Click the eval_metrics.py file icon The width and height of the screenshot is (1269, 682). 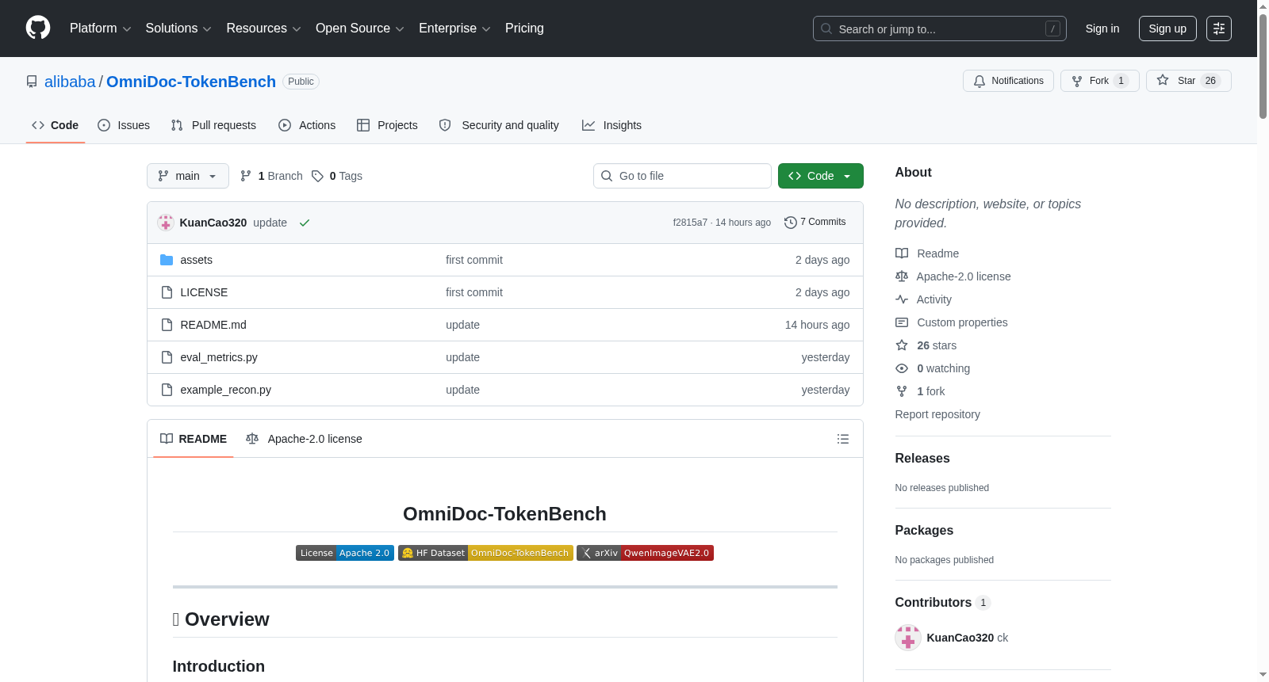(x=167, y=357)
